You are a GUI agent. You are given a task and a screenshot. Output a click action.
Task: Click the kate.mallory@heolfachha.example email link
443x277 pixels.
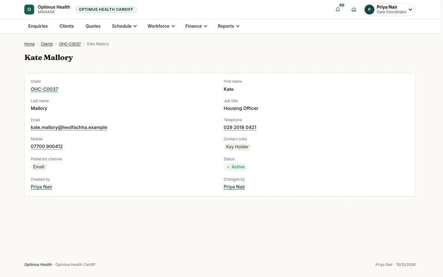pyautogui.click(x=69, y=127)
